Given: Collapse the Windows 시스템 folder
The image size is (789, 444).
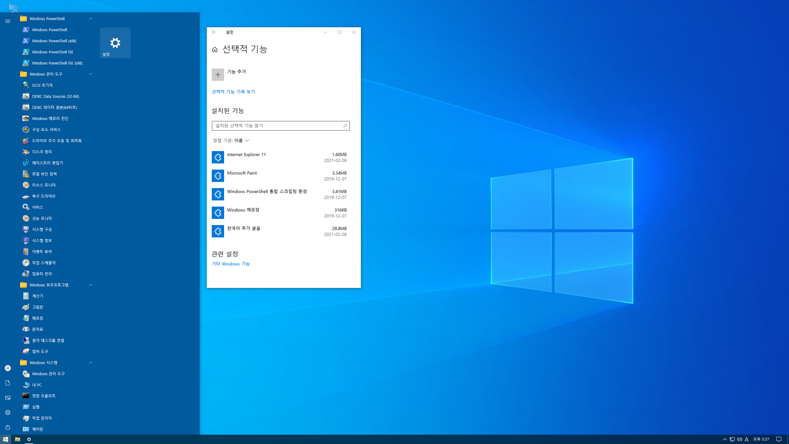Looking at the screenshot, I should point(91,363).
